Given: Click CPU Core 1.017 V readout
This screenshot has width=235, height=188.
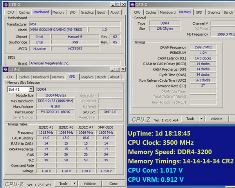Looking at the screenshot, I should click(x=155, y=170).
